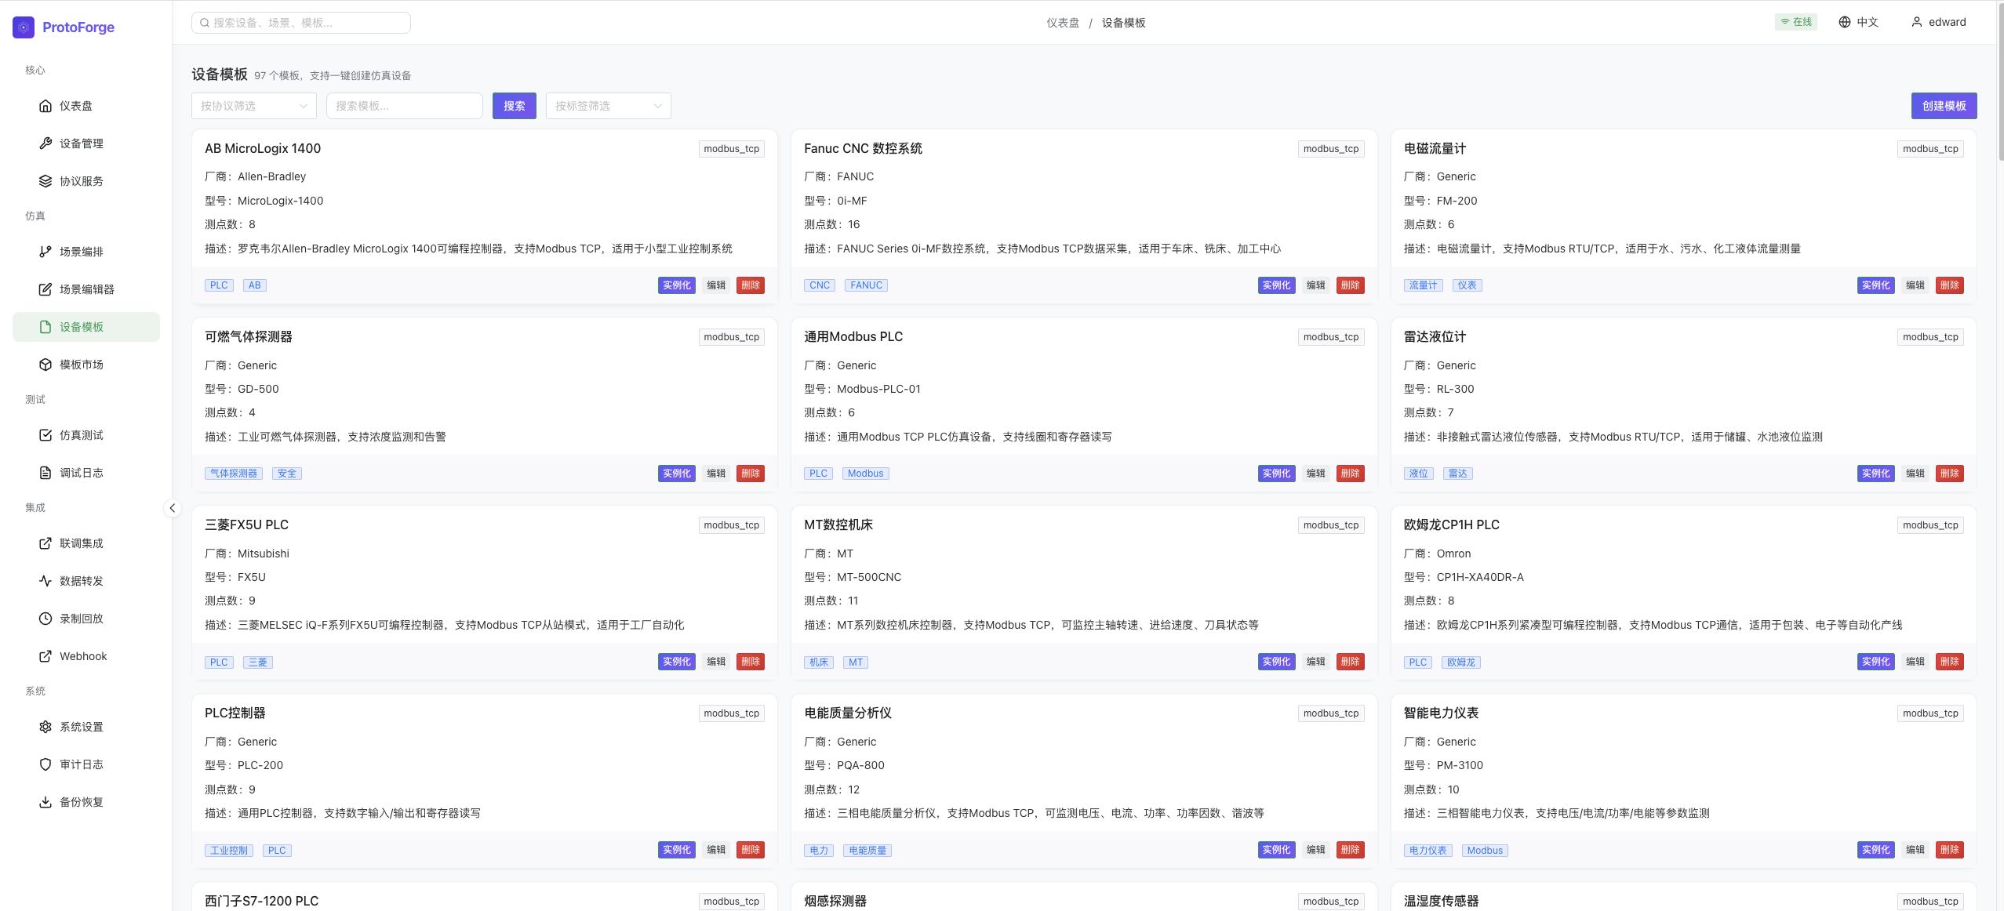
Task: Open 协议服务 from the sidebar
Action: [86, 181]
